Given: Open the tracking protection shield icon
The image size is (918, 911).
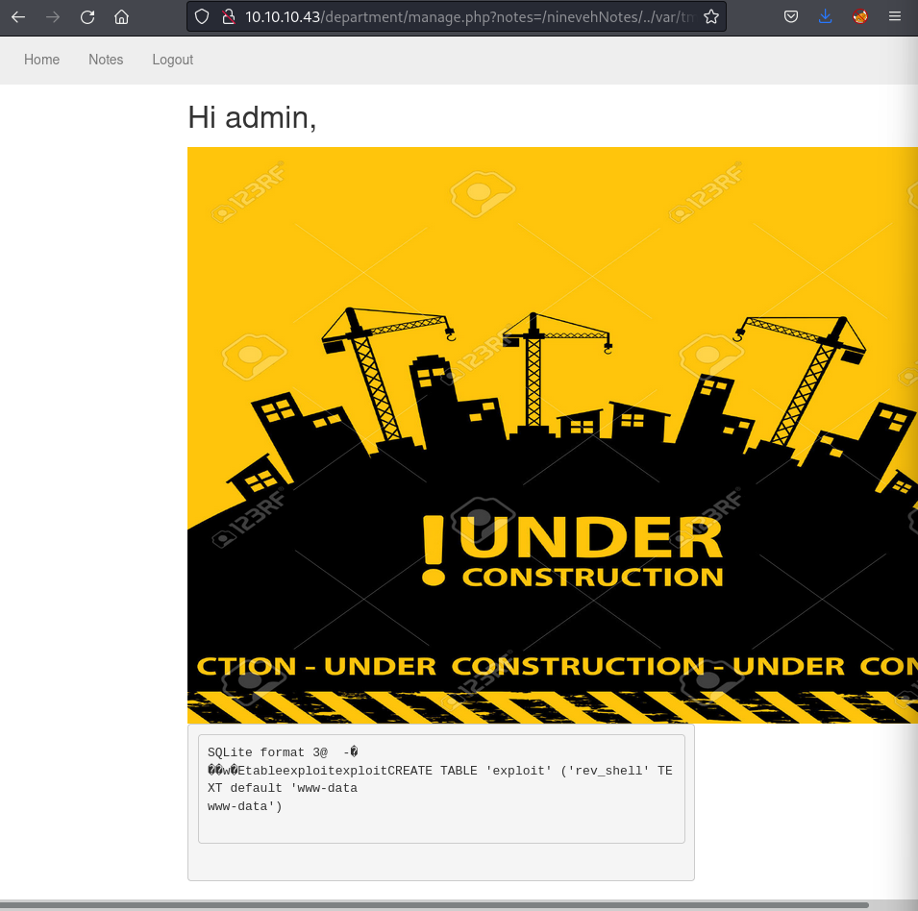Looking at the screenshot, I should pyautogui.click(x=202, y=16).
